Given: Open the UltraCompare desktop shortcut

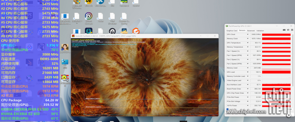Looking at the screenshot, I should pyautogui.click(x=100, y=3).
